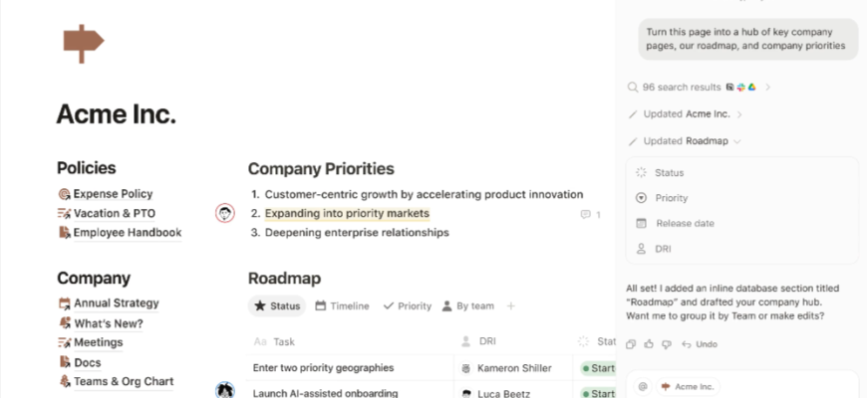Click the signpost page icon above Acme Inc.
The height and width of the screenshot is (398, 867).
coord(83,42)
